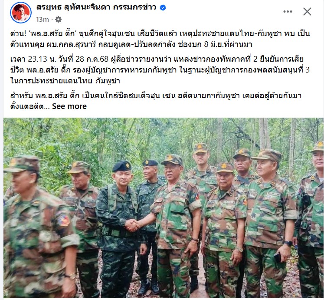Click the gear icon beside the timestamp
This screenshot has width=324, height=300.
tap(58, 20)
